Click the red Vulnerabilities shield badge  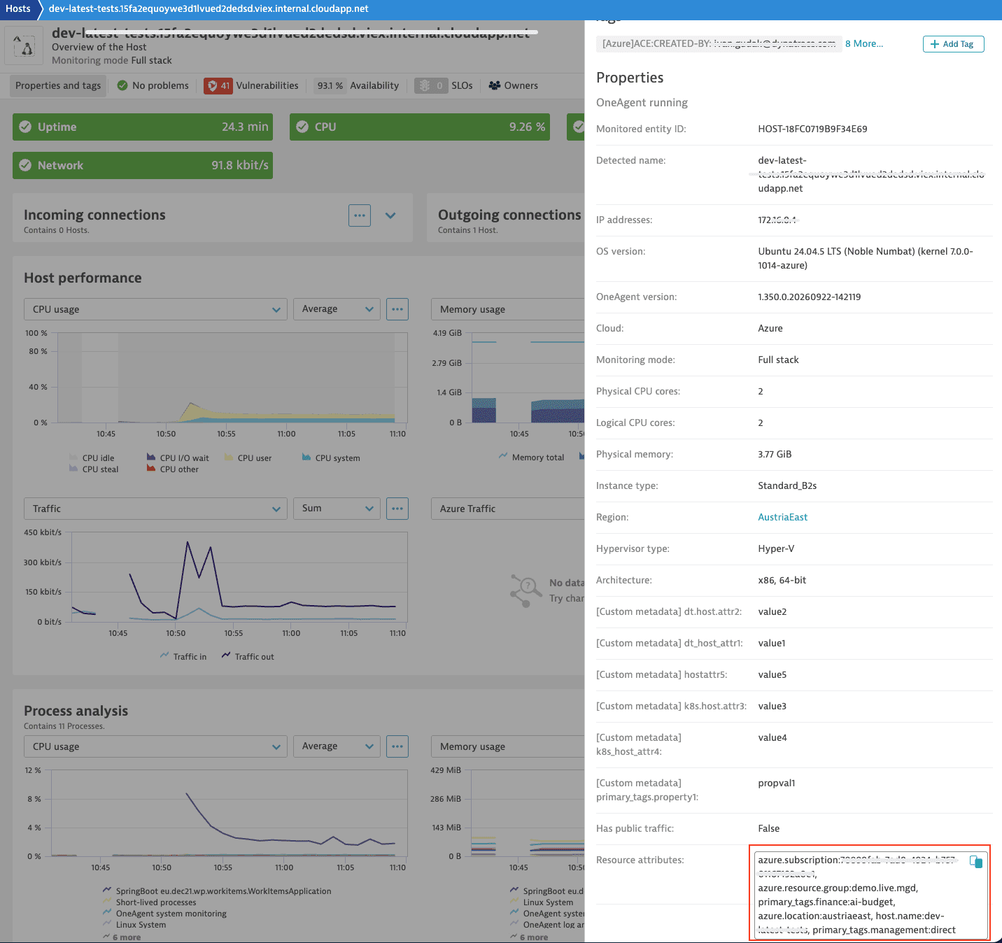click(218, 85)
